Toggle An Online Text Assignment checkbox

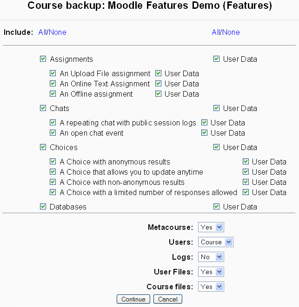[53, 84]
